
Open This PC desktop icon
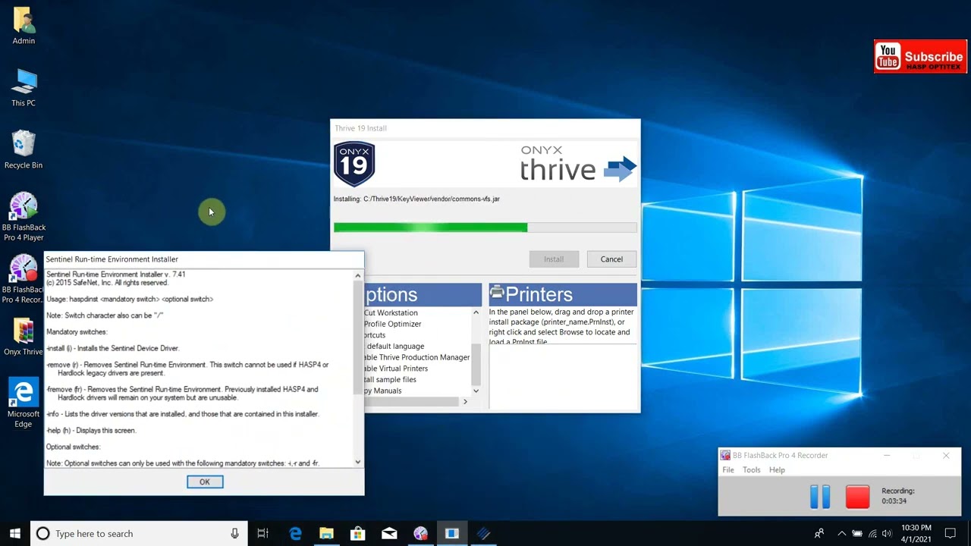coord(24,89)
